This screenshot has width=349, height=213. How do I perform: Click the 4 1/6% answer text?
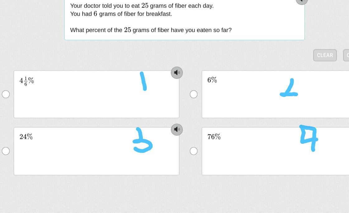pyautogui.click(x=26, y=81)
